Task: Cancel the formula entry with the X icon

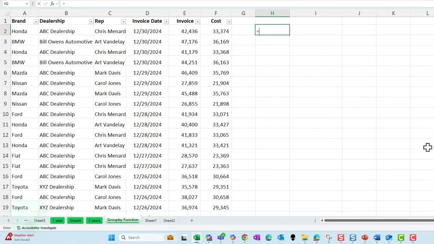Action: click(x=40, y=4)
